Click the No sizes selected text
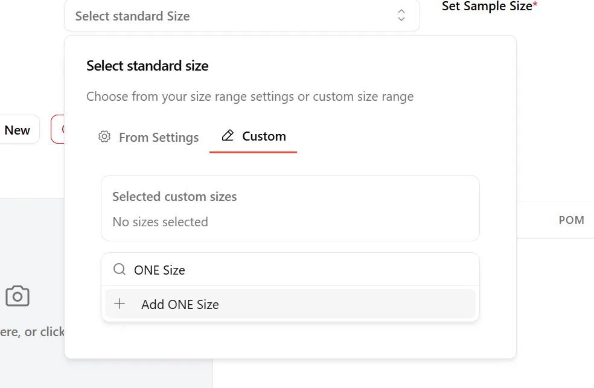 pos(160,222)
